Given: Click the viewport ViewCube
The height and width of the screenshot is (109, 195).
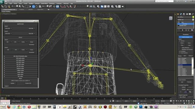Looking at the screenshot, I should (x=171, y=18).
